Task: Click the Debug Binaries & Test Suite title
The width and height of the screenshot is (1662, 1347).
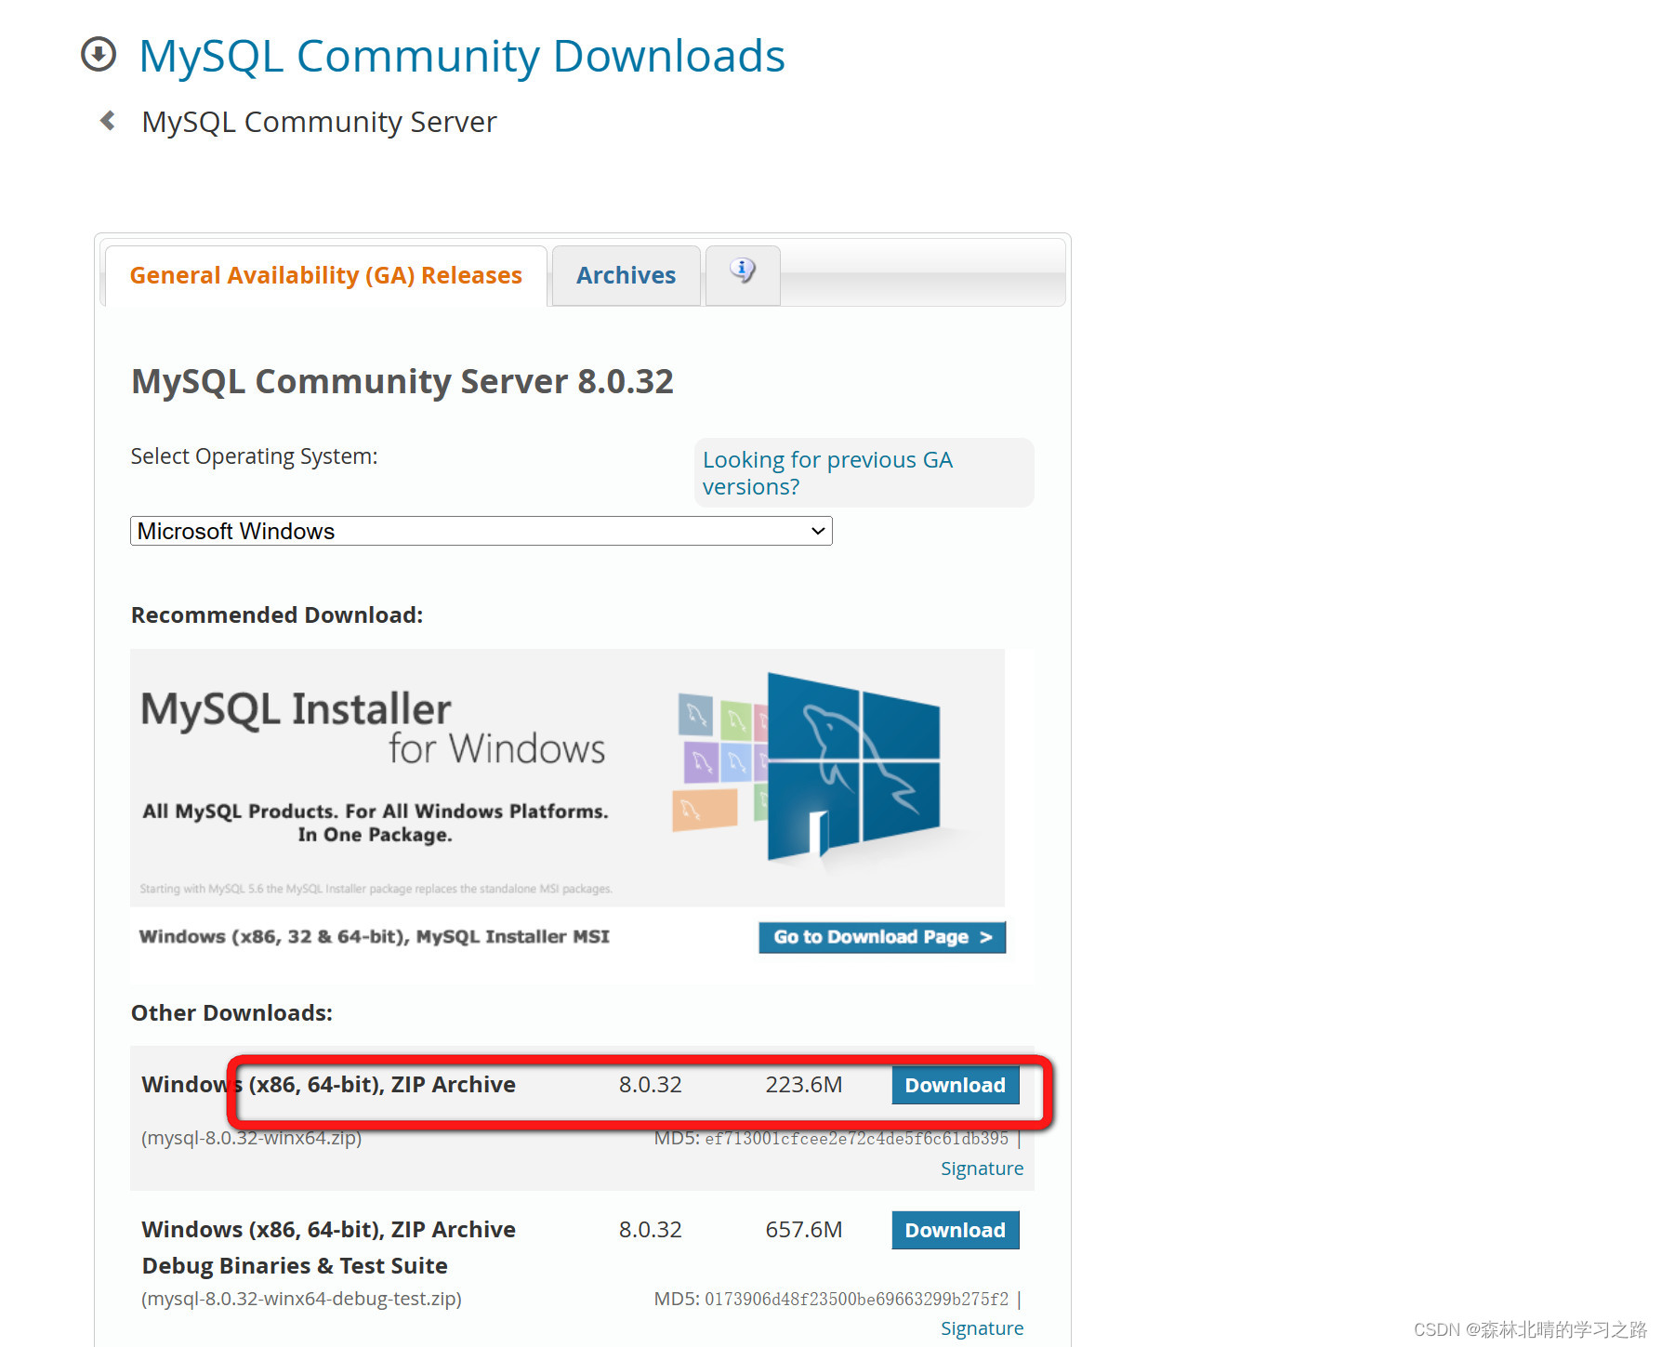Action: coord(295,1266)
